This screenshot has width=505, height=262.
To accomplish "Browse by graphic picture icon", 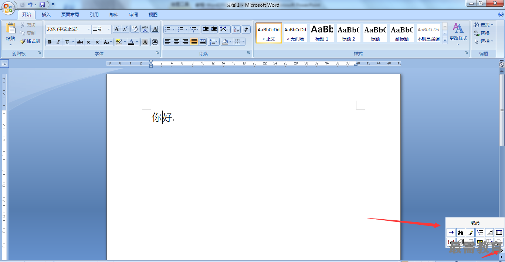I will (489, 233).
